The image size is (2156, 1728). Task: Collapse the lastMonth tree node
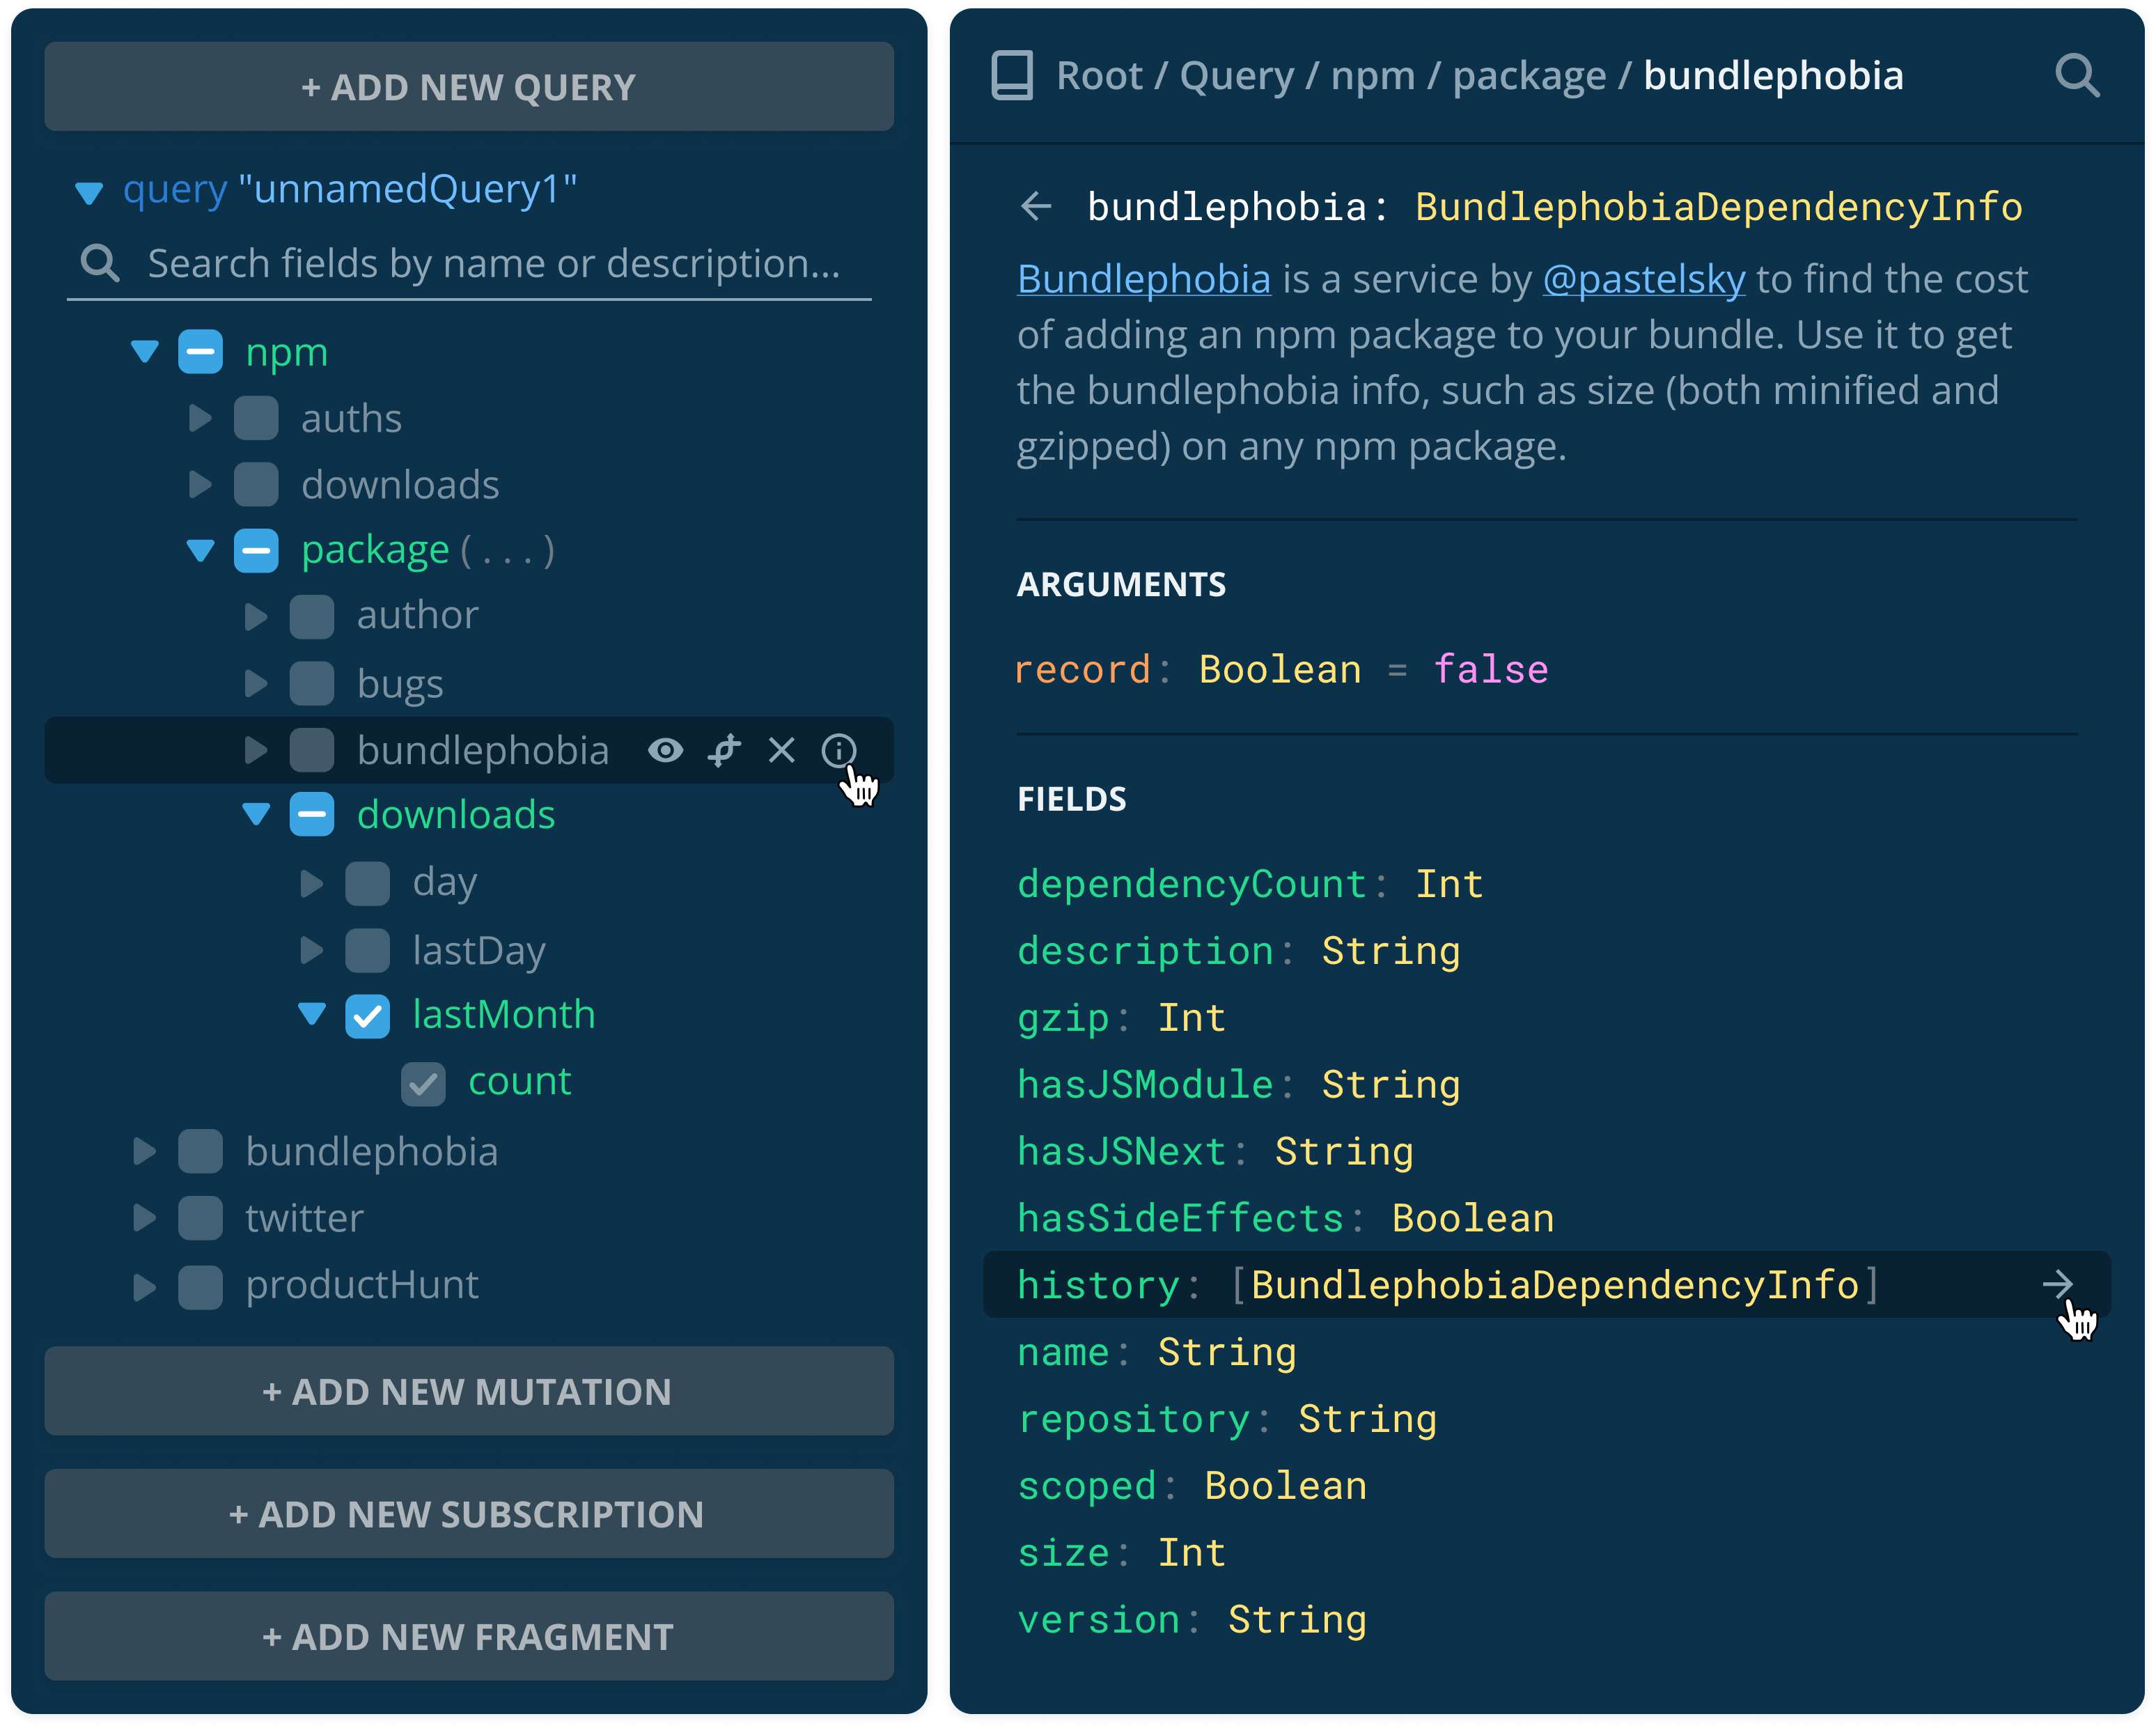click(x=313, y=1014)
